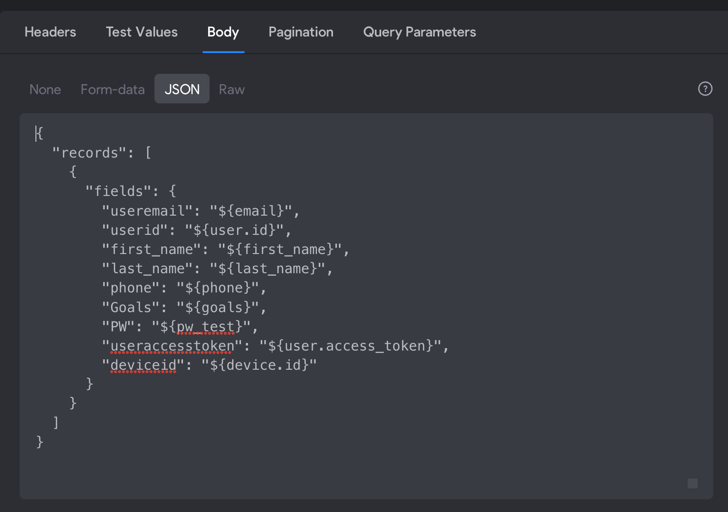The width and height of the screenshot is (728, 512).
Task: Click the "${email}" value
Action: 251,211
